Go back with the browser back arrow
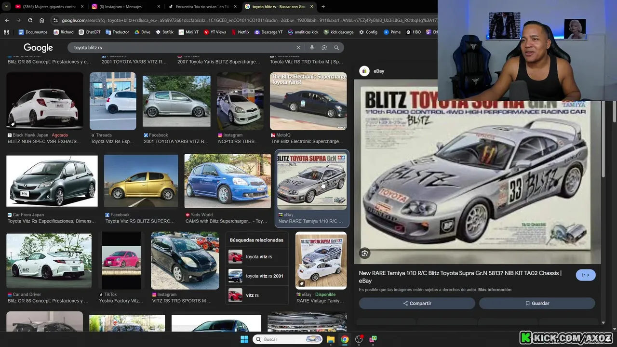This screenshot has width=617, height=347. point(7,20)
